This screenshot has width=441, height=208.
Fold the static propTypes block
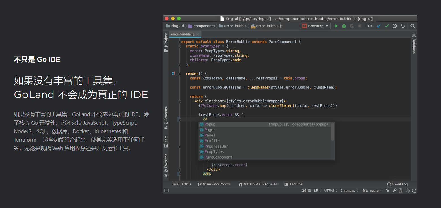point(179,46)
